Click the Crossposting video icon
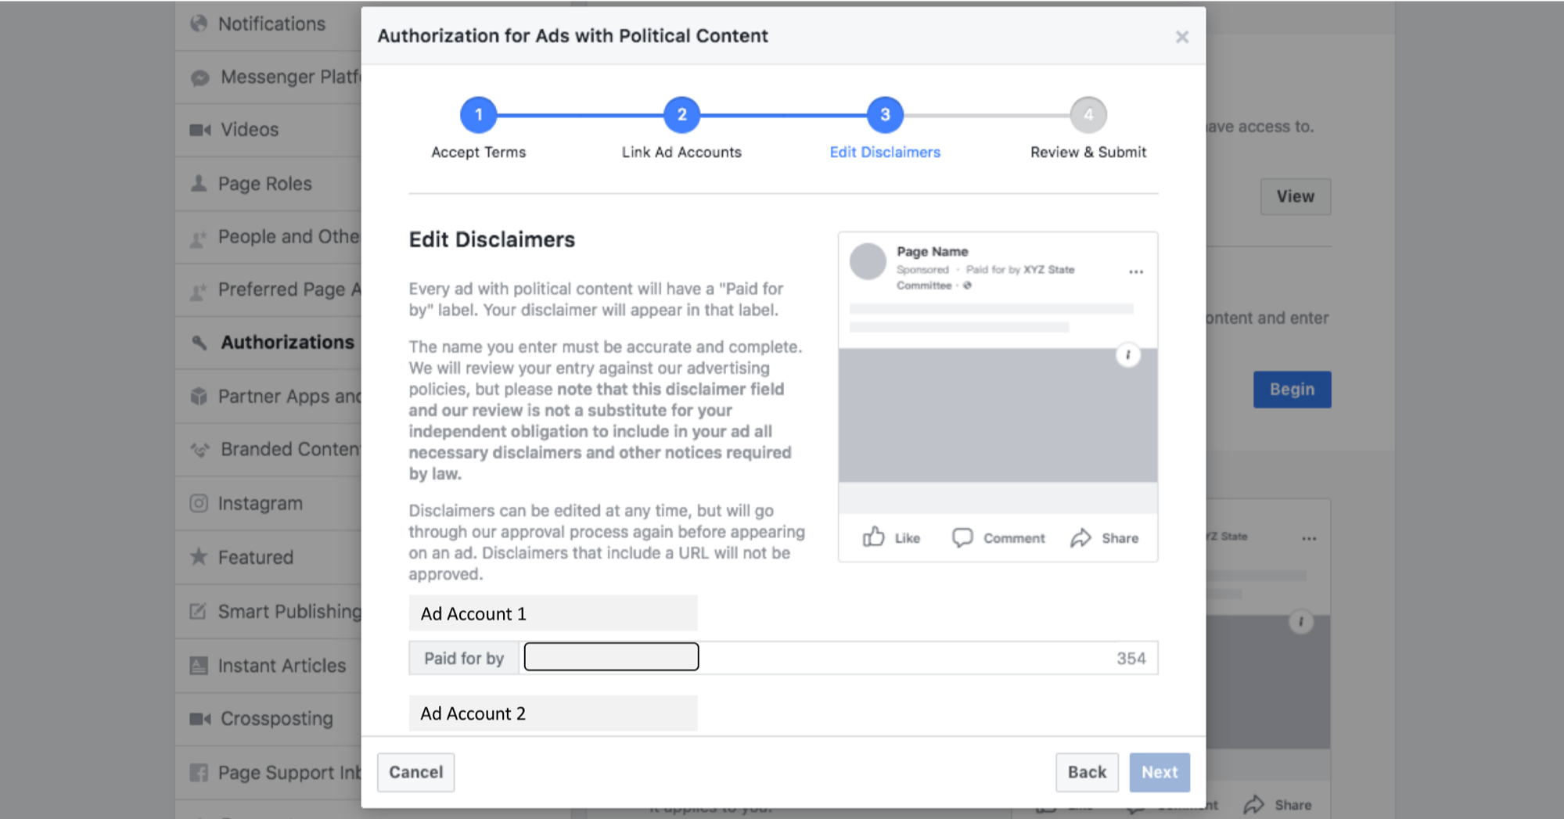This screenshot has width=1564, height=819. click(x=199, y=718)
